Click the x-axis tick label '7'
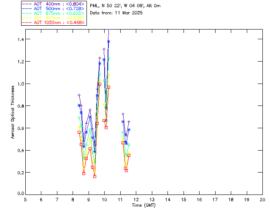Image resolution: width=270 pixels, height=216 pixels. [57, 200]
